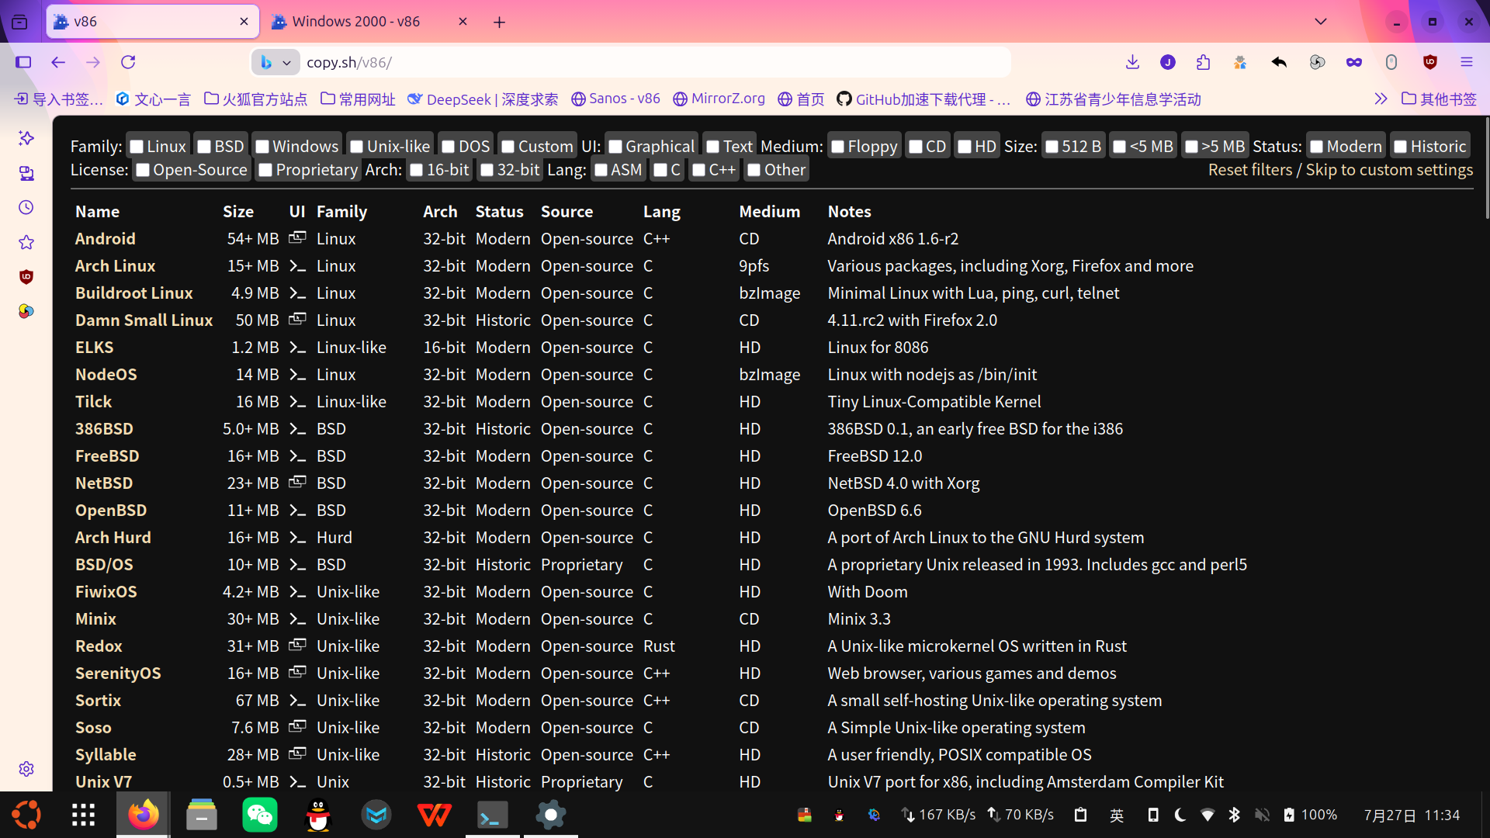Open a new browser tab

pyautogui.click(x=499, y=22)
